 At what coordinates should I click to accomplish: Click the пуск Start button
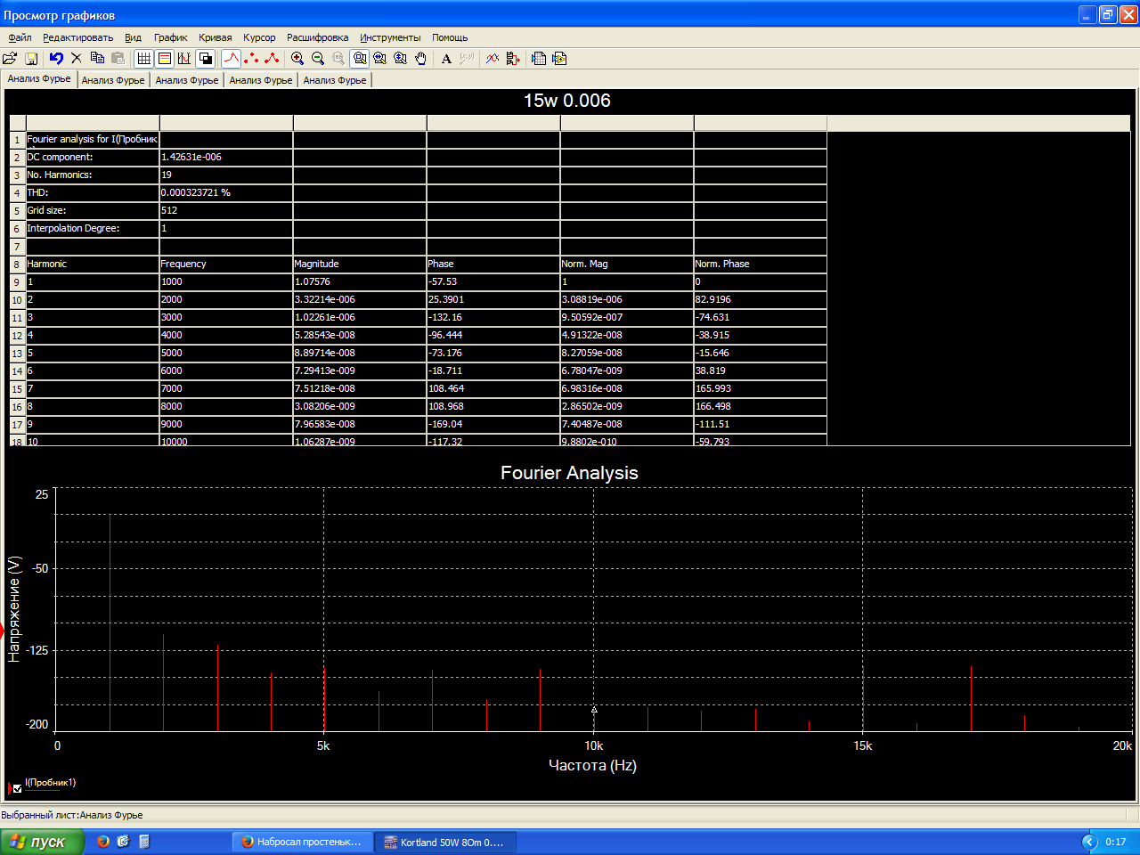tap(41, 842)
